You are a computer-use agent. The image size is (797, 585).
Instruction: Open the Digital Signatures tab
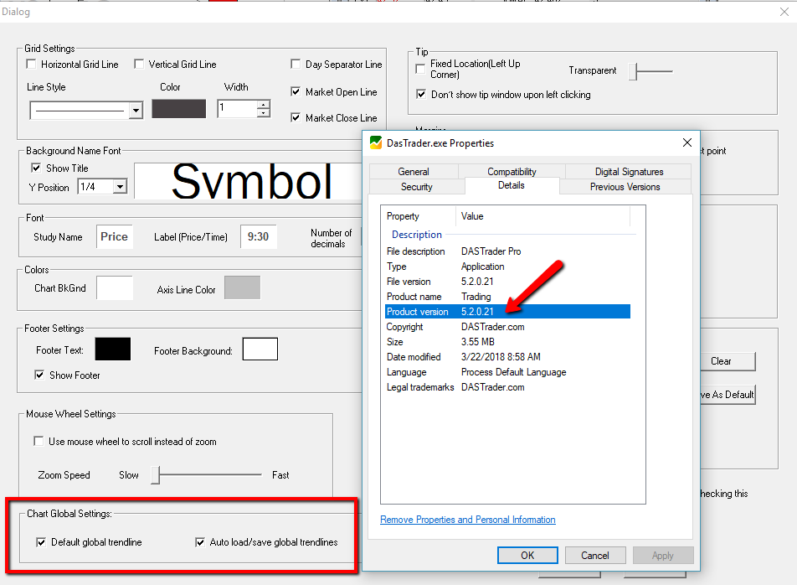click(x=629, y=172)
